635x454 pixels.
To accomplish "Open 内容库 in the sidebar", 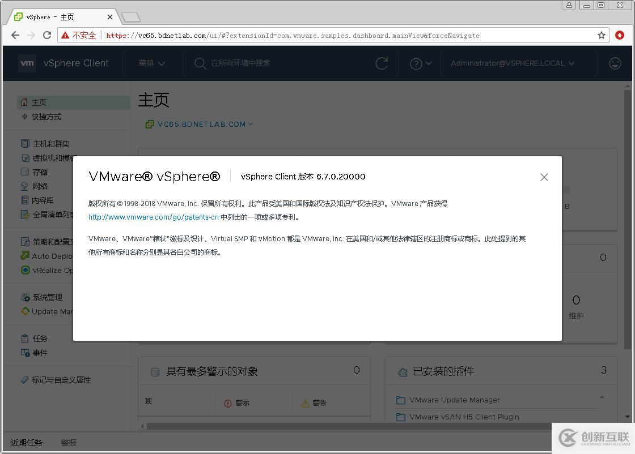I will (43, 200).
